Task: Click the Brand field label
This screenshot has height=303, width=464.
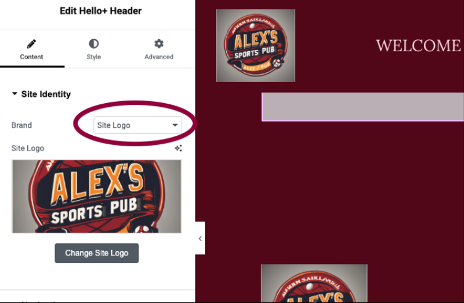Action: (22, 125)
